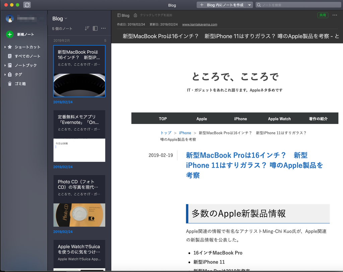Click the search magnifier icon
Image resolution: width=343 pixels, height=272 pixels.
pyautogui.click(x=259, y=5)
